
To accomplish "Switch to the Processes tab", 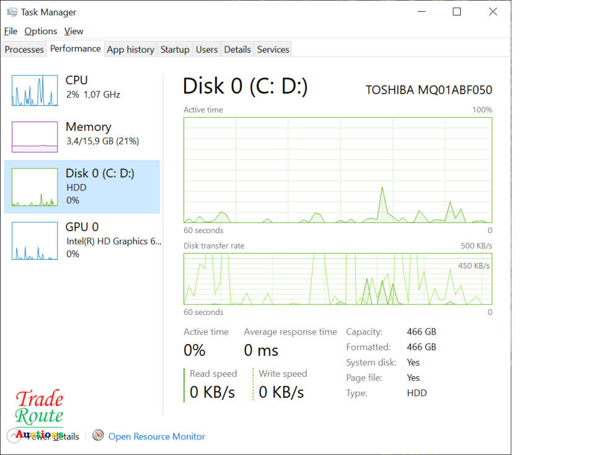I will (x=24, y=50).
